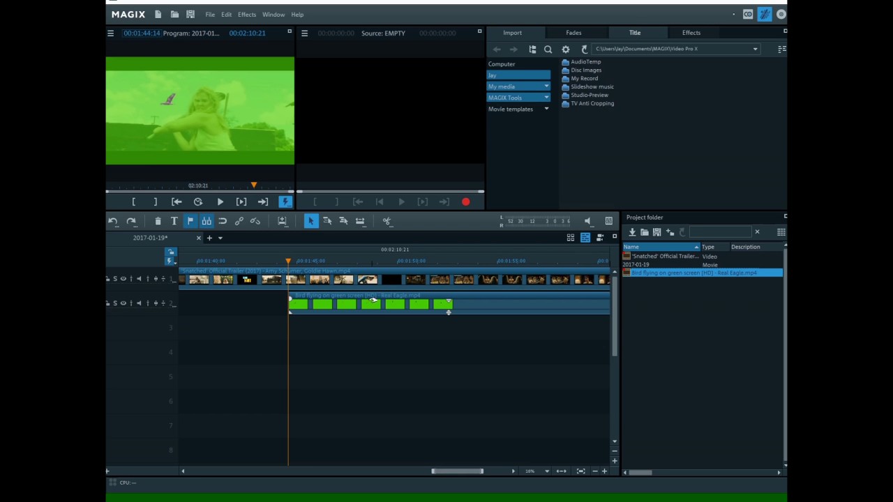Toggle the object snapping tool icon

coord(207,221)
